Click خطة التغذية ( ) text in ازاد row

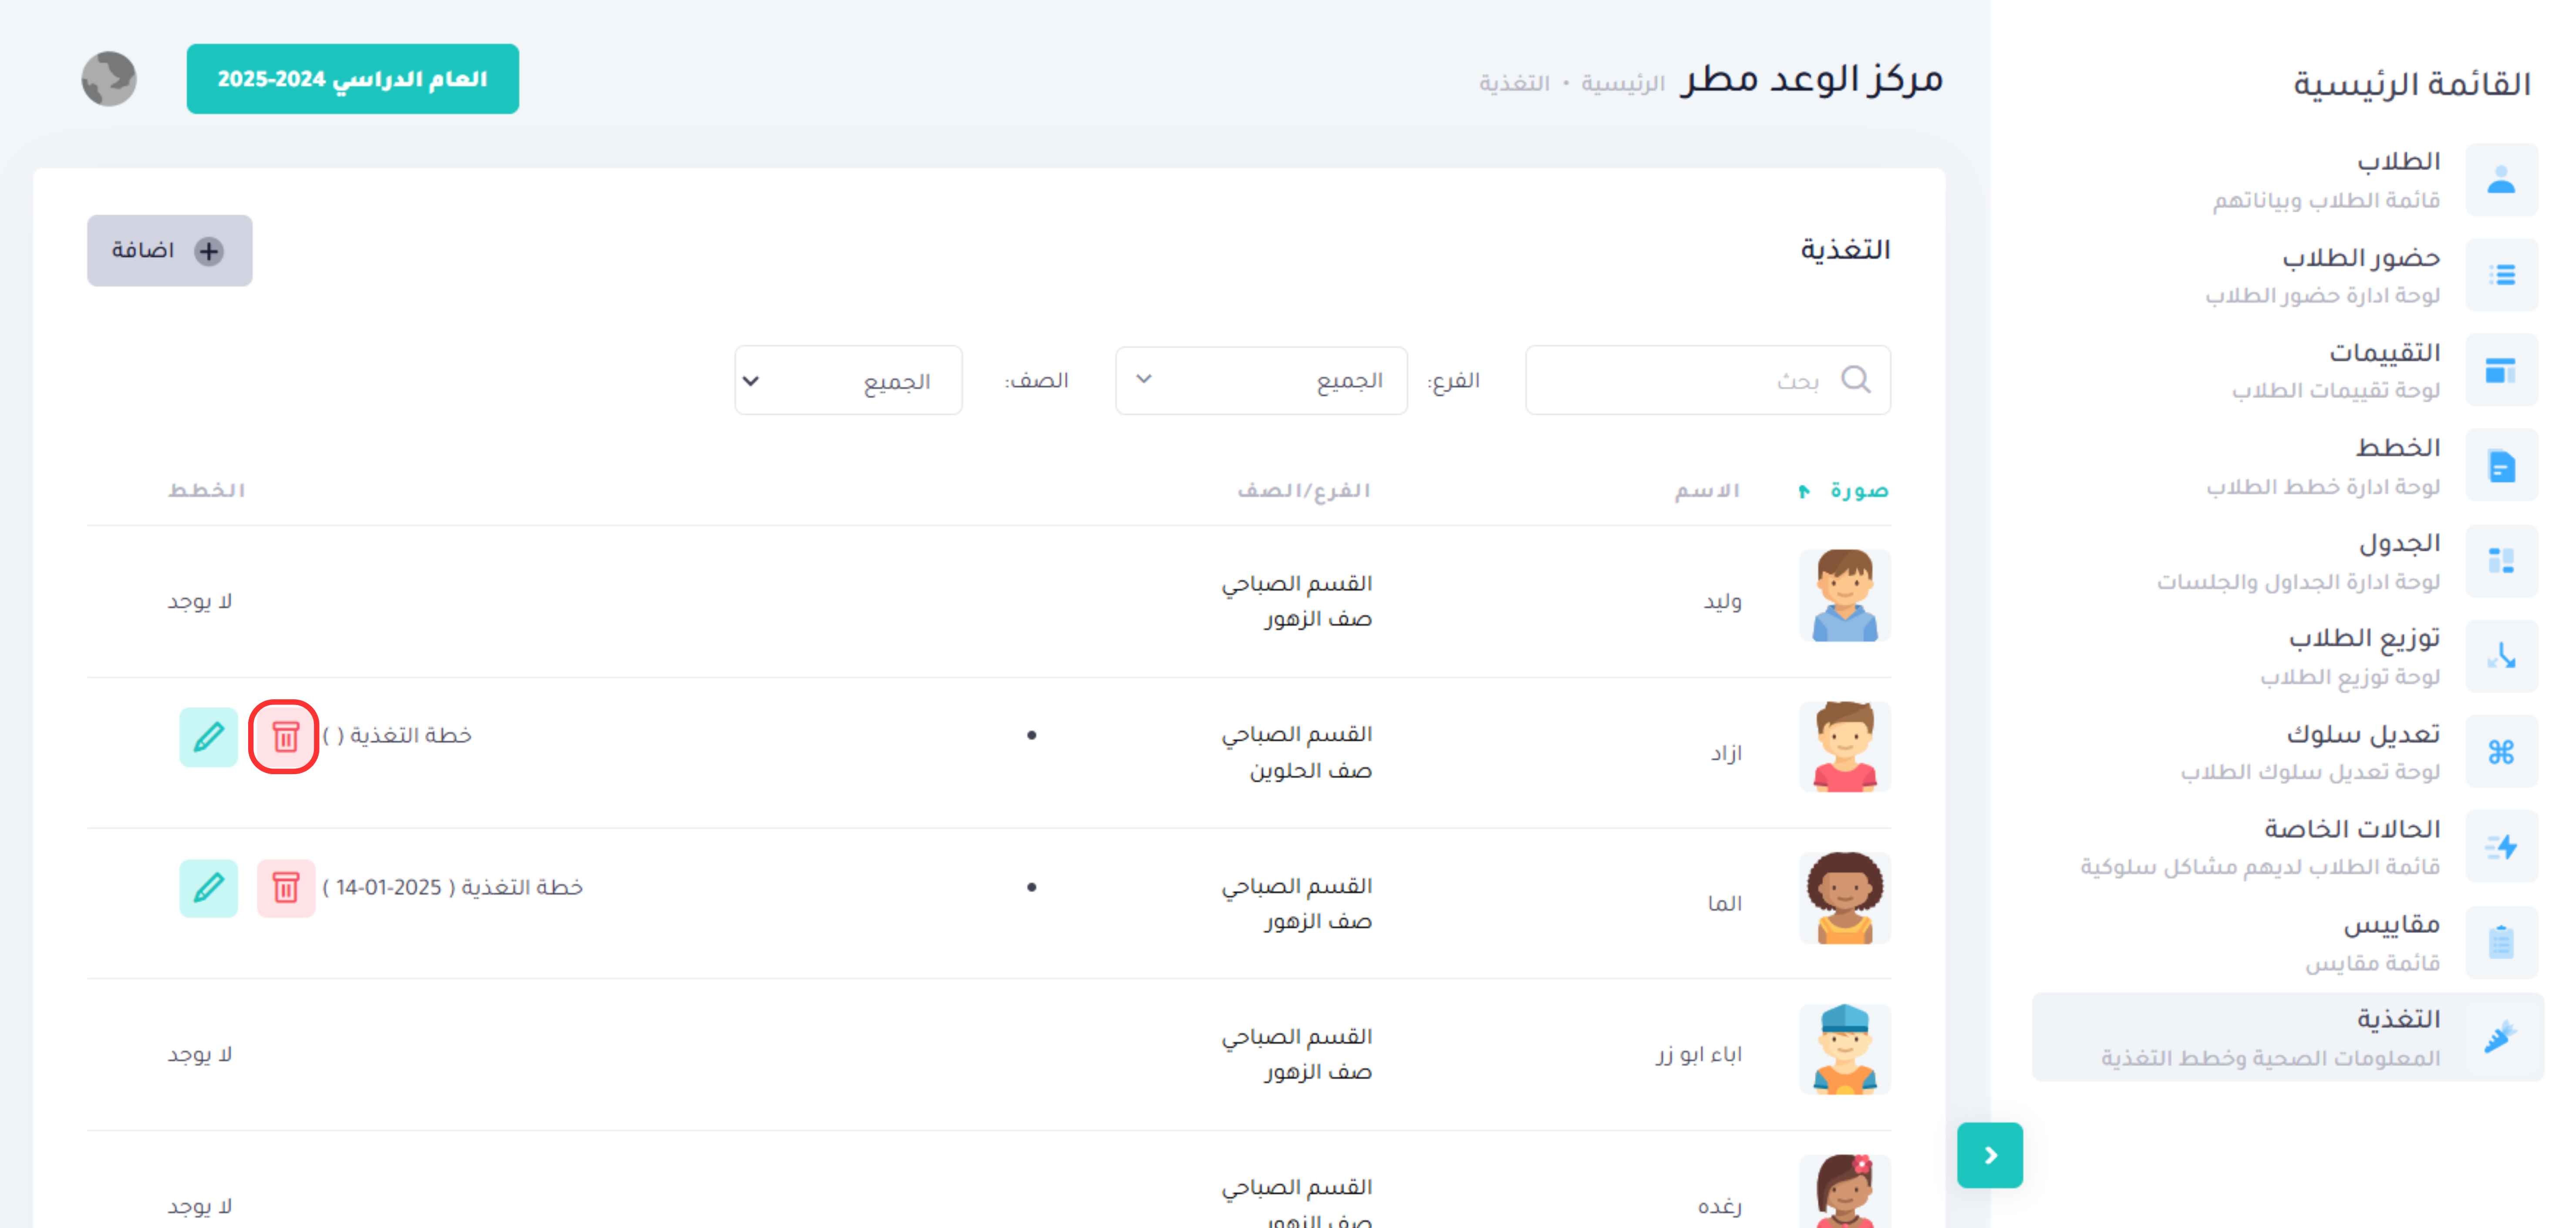tap(397, 735)
